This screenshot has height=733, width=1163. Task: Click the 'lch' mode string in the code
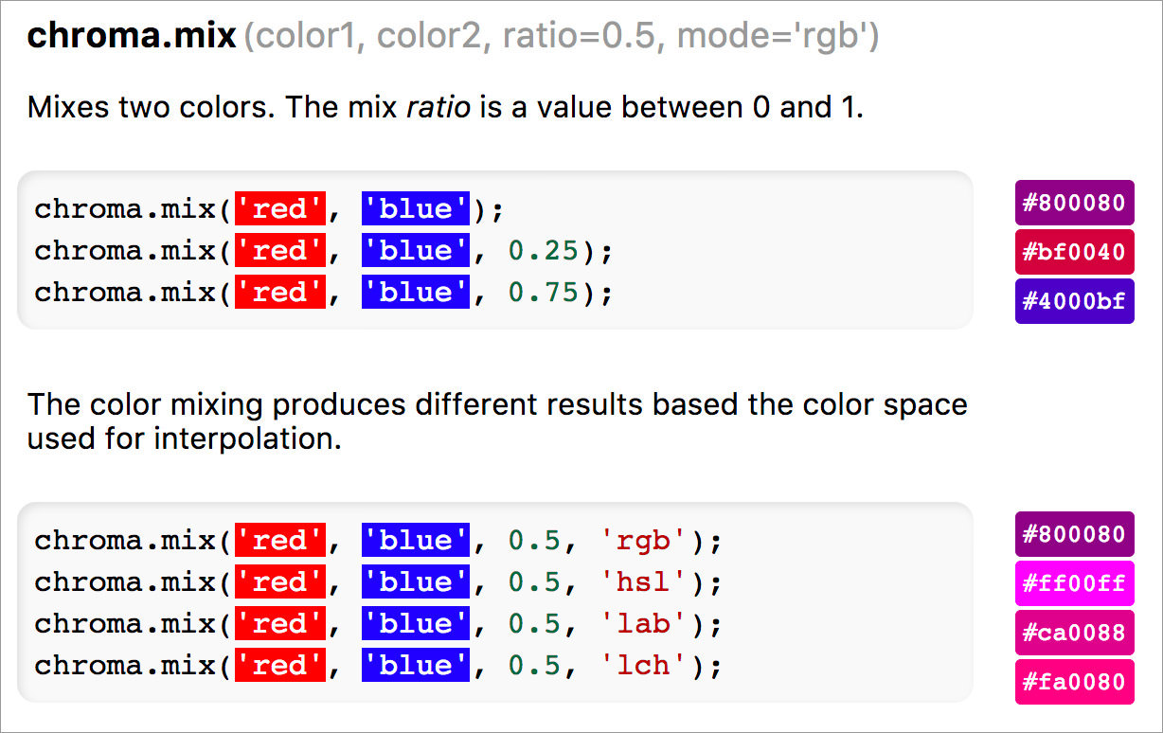click(643, 666)
